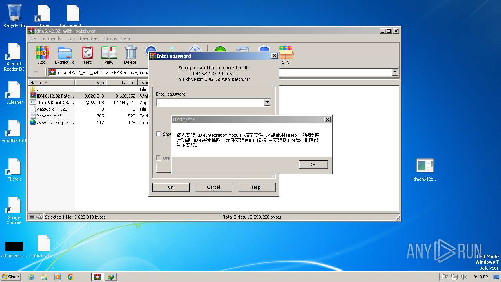This screenshot has width=501, height=282.
Task: Click Help in the Enter password dialog
Action: click(256, 187)
